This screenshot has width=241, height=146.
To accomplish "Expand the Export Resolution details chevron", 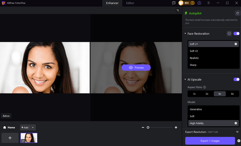I will tap(237, 132).
